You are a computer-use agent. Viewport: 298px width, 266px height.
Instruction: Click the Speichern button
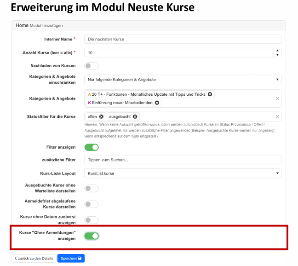(71, 259)
